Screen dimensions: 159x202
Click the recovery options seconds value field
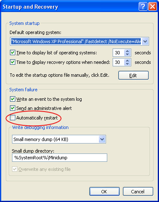point(119,62)
